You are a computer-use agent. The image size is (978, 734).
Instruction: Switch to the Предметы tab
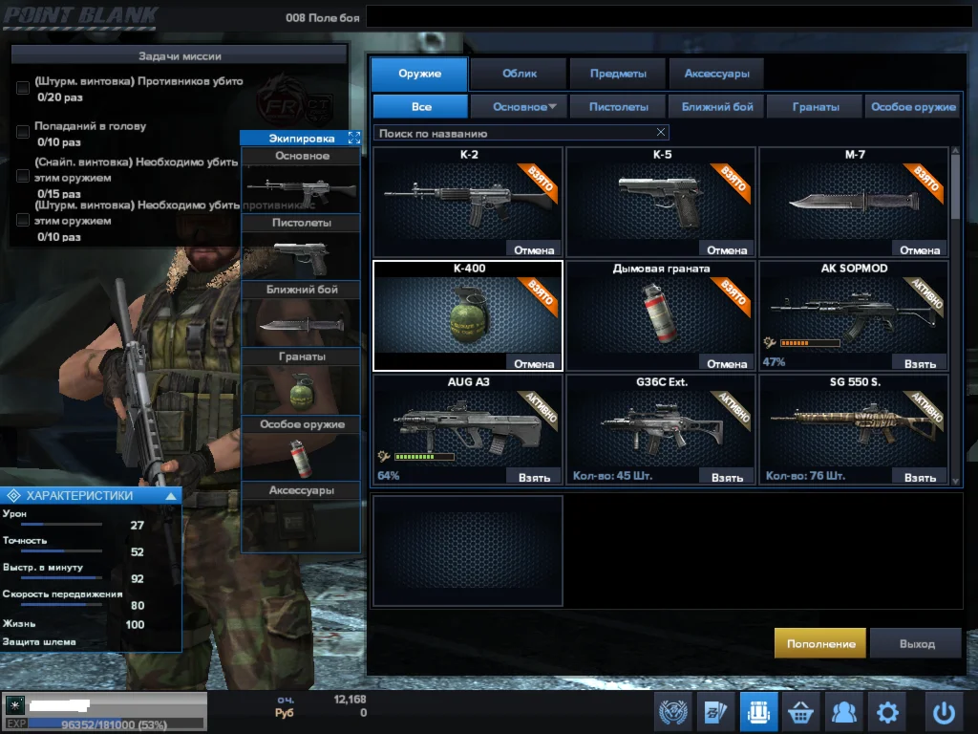(618, 74)
